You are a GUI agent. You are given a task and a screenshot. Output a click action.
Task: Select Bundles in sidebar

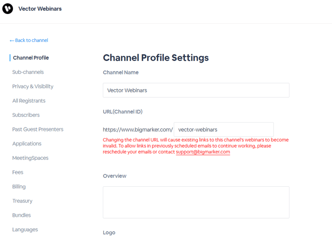click(21, 215)
